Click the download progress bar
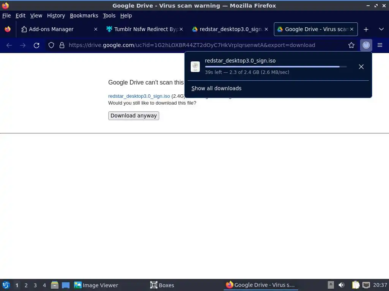The width and height of the screenshot is (389, 291). coord(276,67)
